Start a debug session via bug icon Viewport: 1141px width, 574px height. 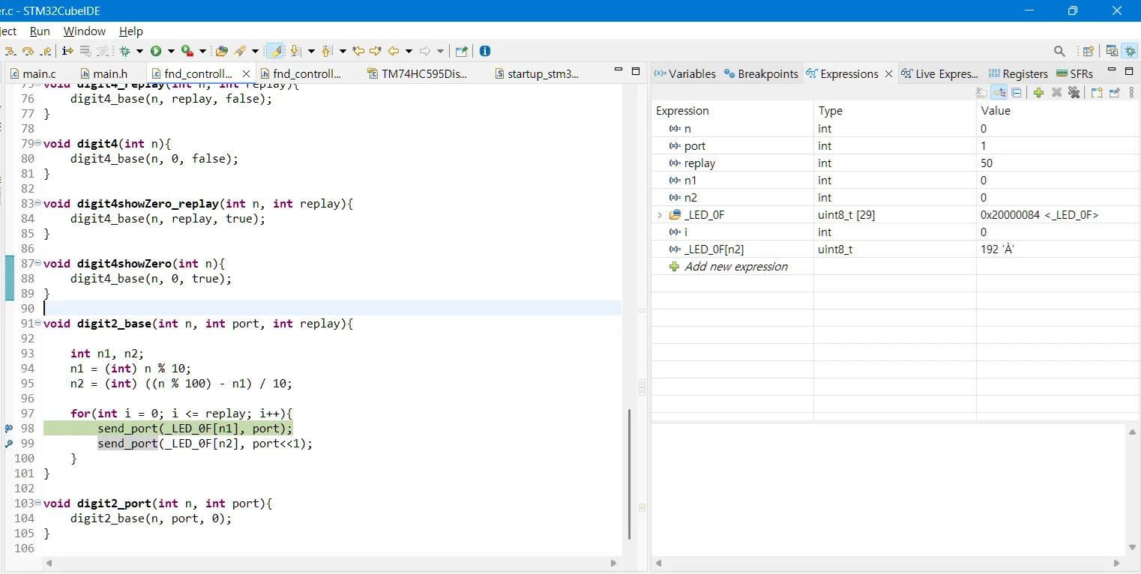[x=125, y=51]
